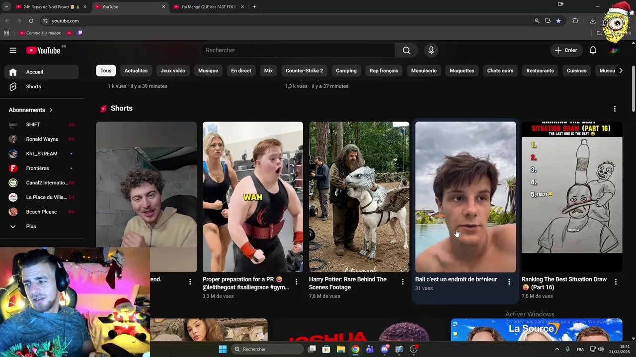Bookmark this page with the star icon
Viewport: 636px width, 357px height.
pos(558,21)
